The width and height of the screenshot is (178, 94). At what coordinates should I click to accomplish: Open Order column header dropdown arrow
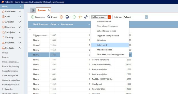point(58,24)
